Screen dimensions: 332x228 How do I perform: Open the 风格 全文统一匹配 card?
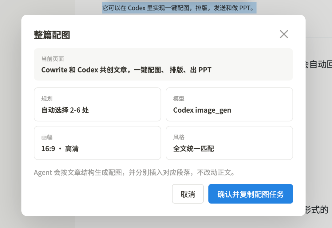point(229,143)
